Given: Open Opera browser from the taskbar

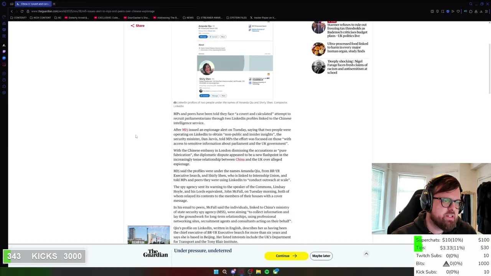Looking at the screenshot, I should (241, 272).
